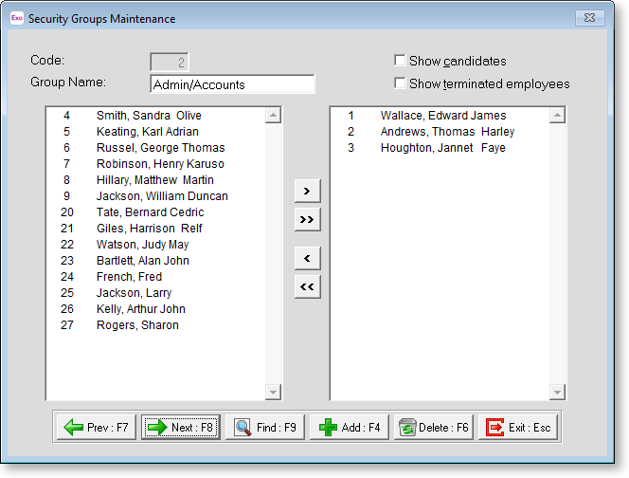Click the Exo application icon in title bar

(x=16, y=18)
